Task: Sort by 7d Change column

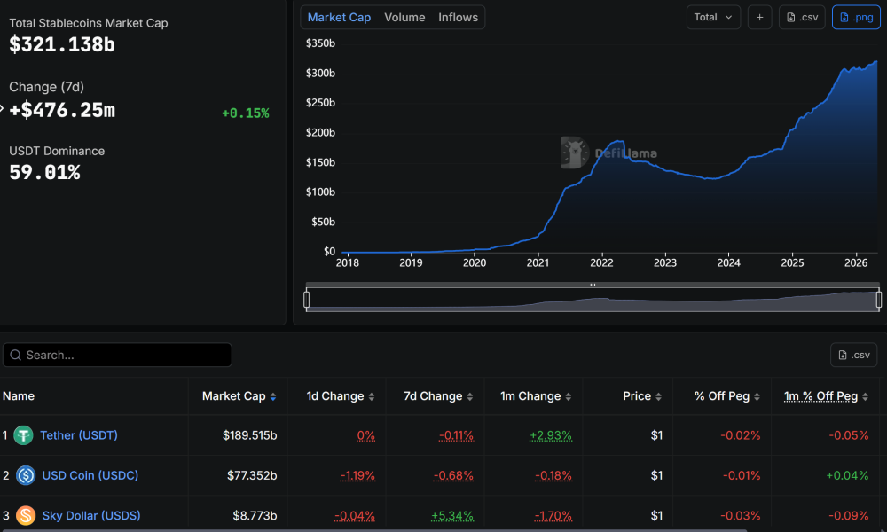Action: (x=438, y=396)
